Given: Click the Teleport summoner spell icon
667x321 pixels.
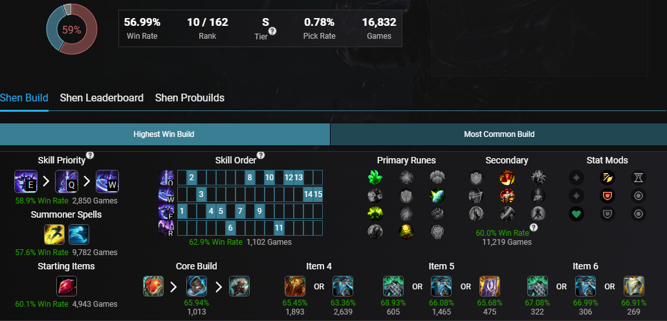Looking at the screenshot, I should [79, 234].
